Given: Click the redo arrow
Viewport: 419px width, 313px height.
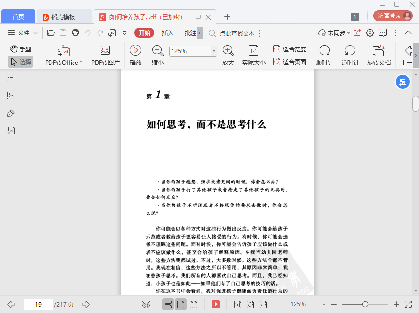Looking at the screenshot, I should [100, 33].
